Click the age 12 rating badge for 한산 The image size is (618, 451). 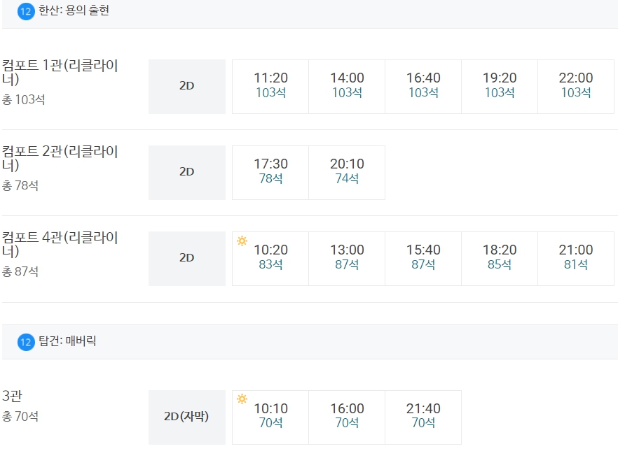pos(26,11)
